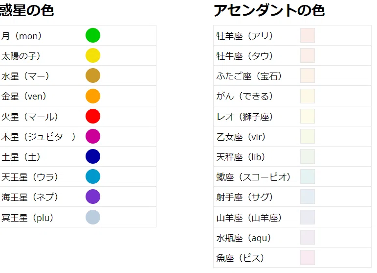Screen dimensions: 377x273
Task: Select the pale teal square for 蠍座 (スコーピオ)
Action: click(x=308, y=176)
